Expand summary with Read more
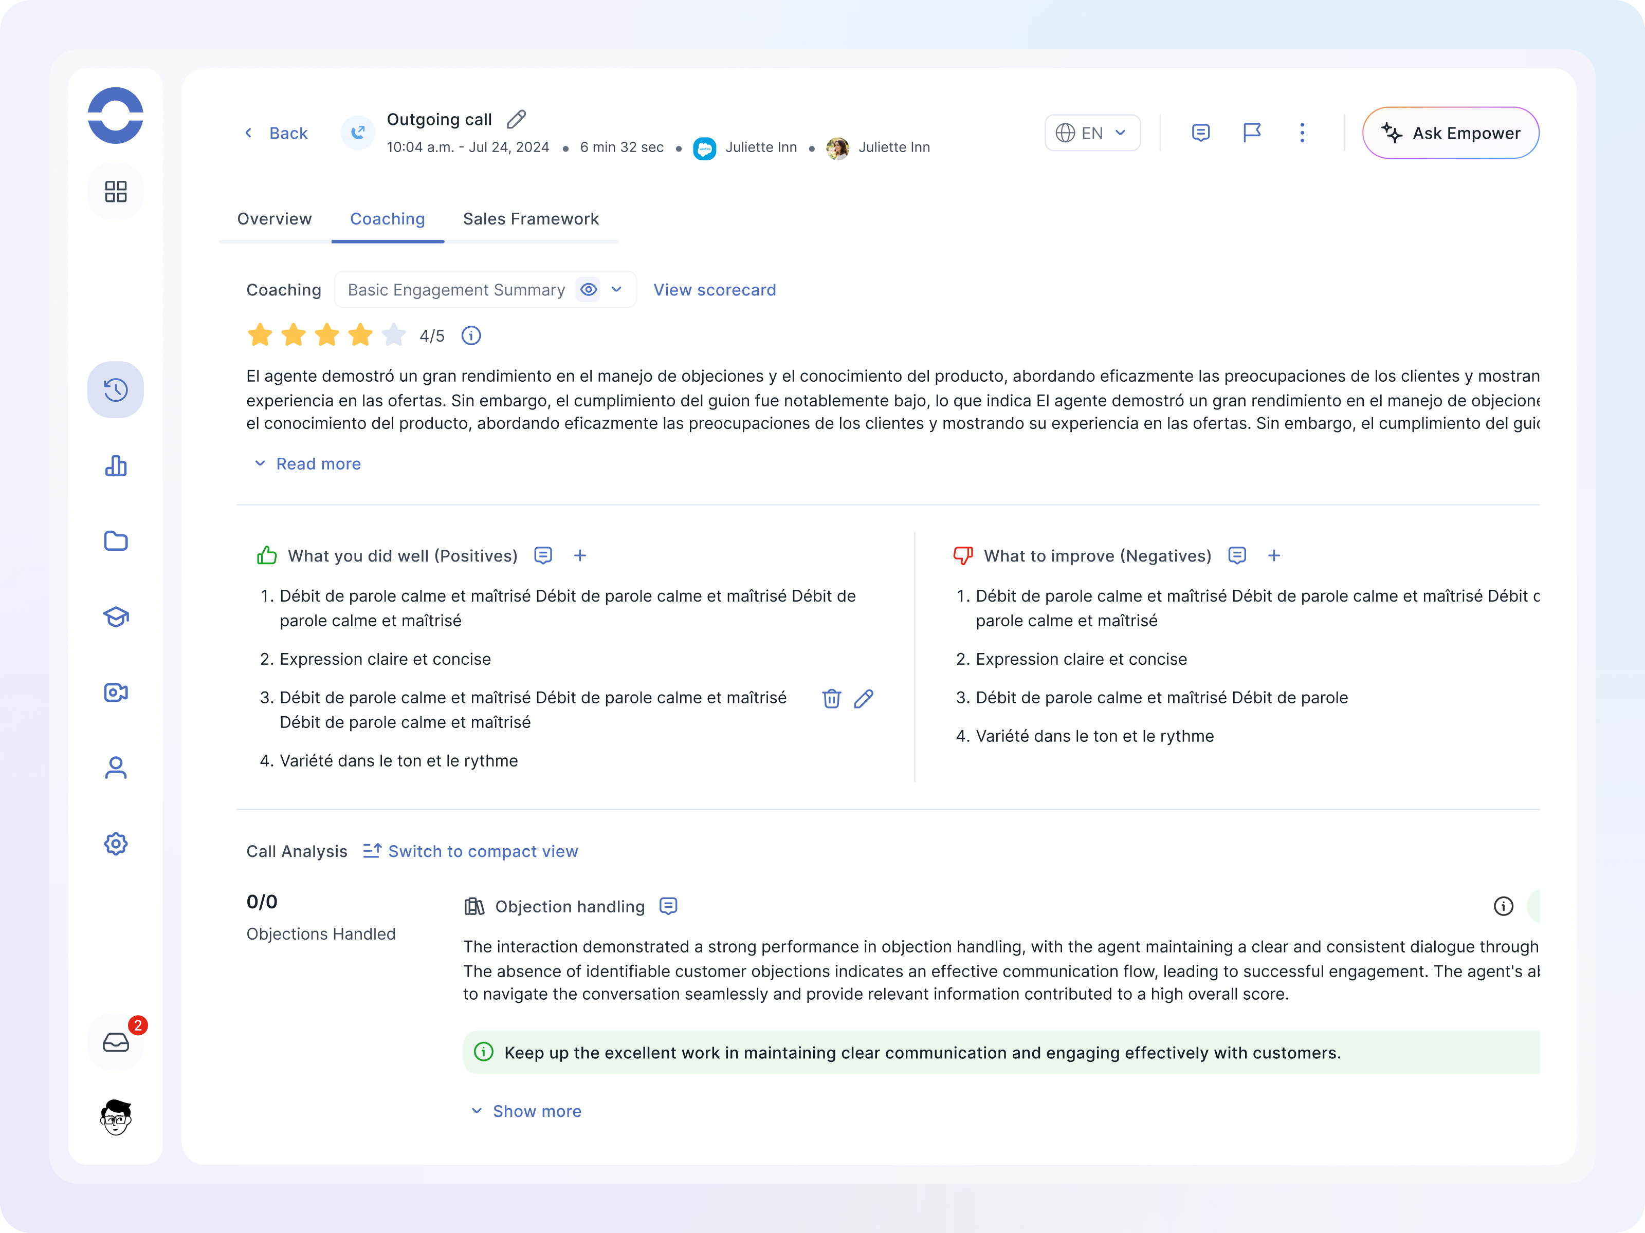 [x=308, y=464]
